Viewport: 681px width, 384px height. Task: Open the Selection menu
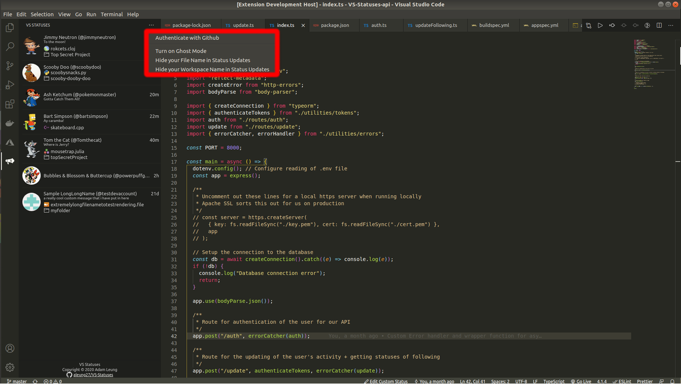tap(42, 14)
